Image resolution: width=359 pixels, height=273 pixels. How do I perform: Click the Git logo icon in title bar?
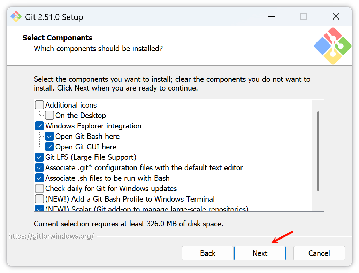click(x=16, y=16)
